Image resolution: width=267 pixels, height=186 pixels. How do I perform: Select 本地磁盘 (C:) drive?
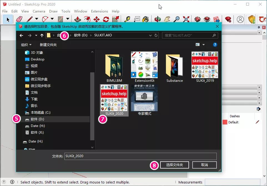[x=38, y=112]
